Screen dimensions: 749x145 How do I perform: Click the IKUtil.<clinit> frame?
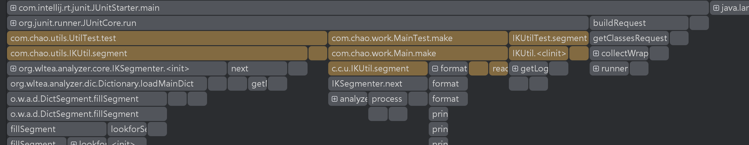pos(539,53)
